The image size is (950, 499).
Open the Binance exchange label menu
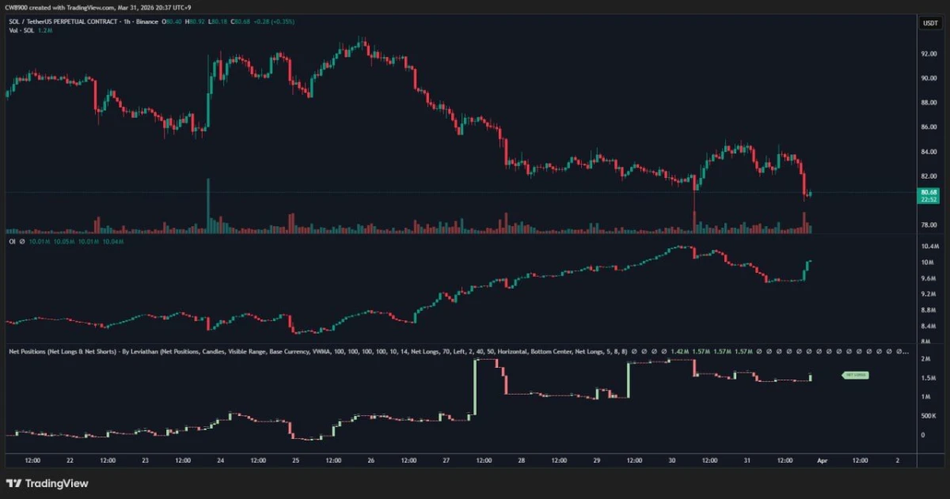[146, 21]
